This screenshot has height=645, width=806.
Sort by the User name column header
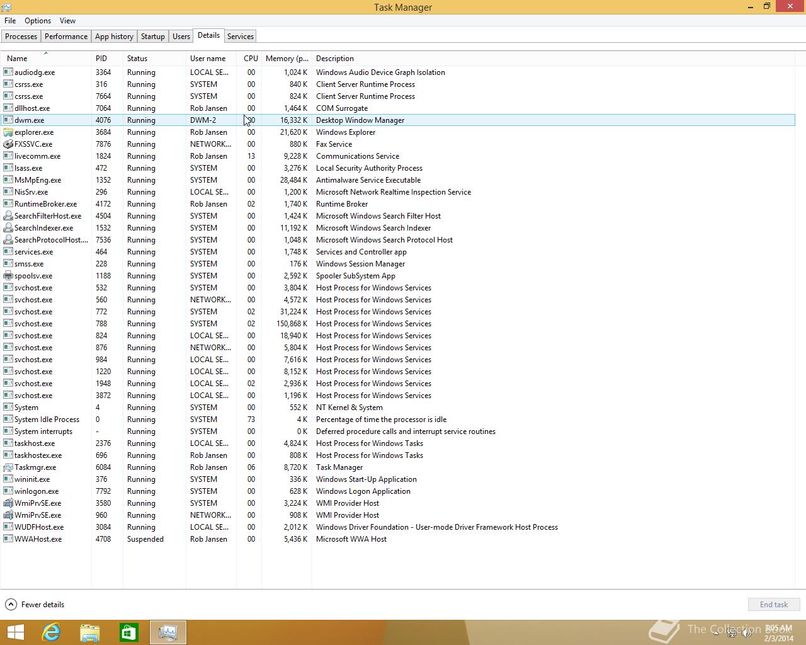(x=211, y=59)
